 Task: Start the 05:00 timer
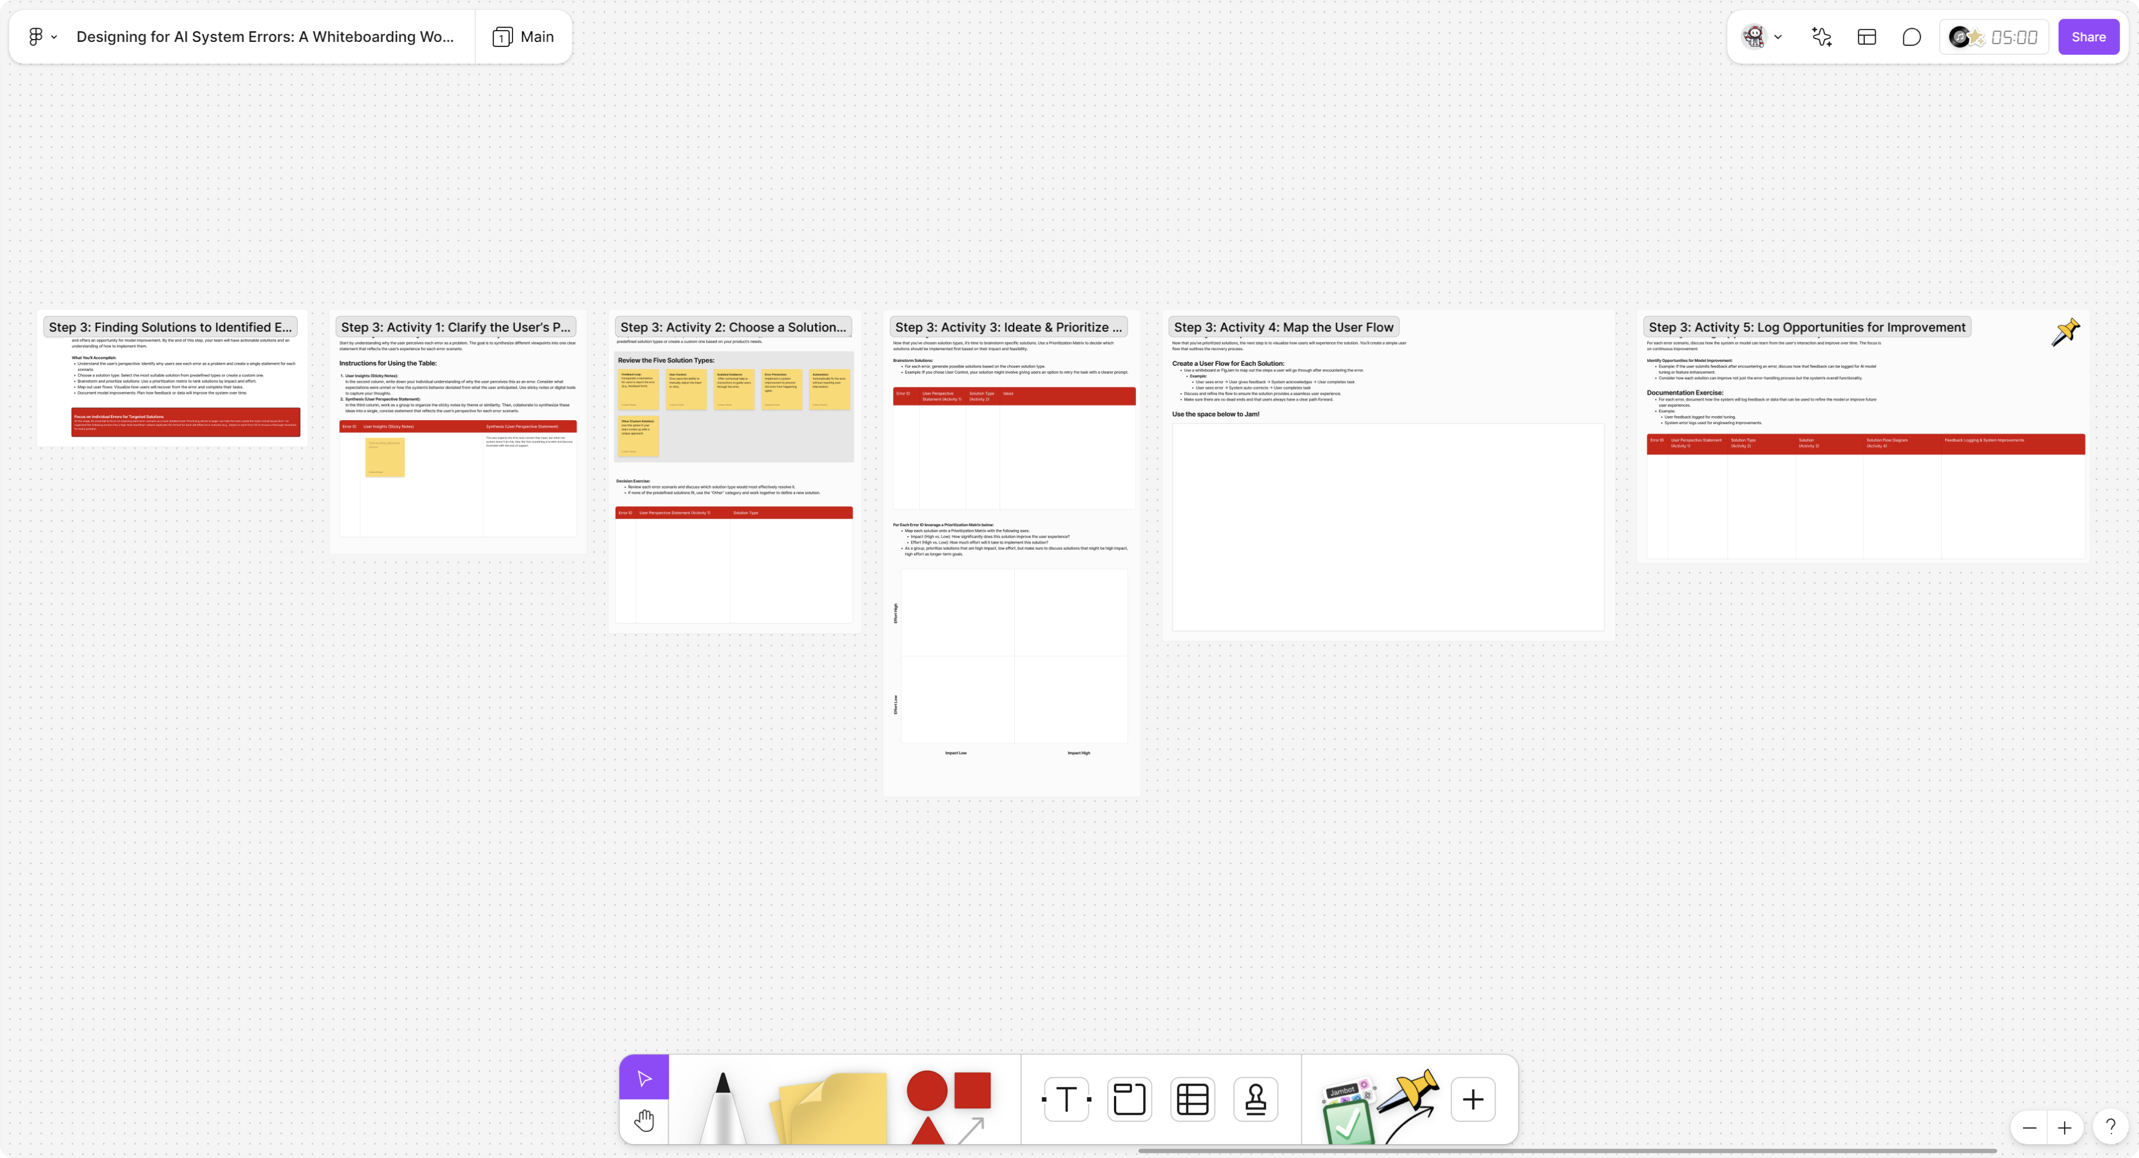coord(2014,37)
